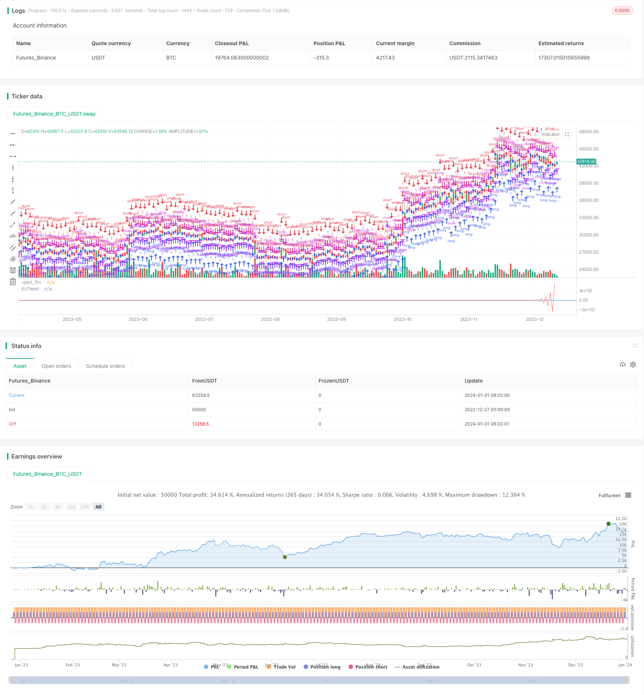Maximize the ticker chart with the expand icon
The height and width of the screenshot is (695, 644).
tap(567, 134)
